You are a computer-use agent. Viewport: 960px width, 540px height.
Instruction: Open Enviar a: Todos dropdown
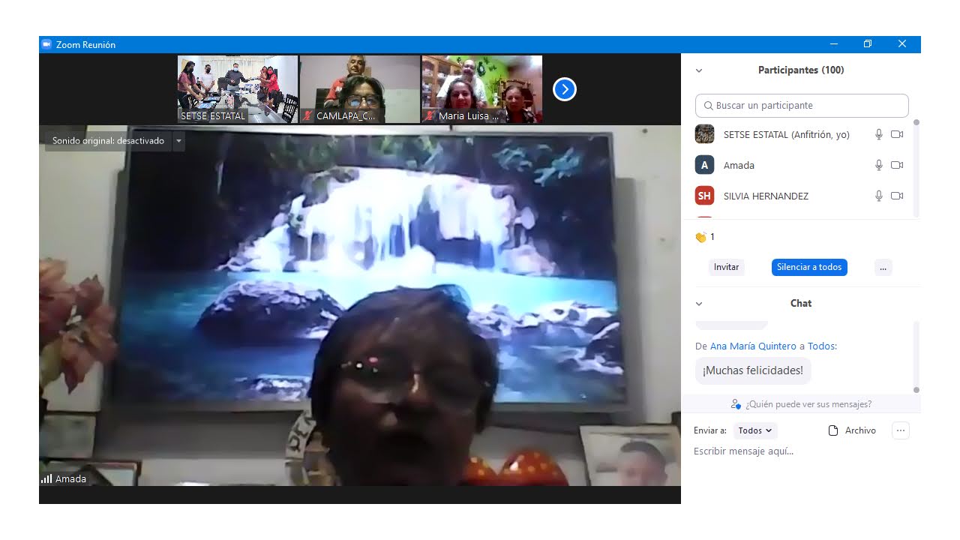[x=754, y=430]
